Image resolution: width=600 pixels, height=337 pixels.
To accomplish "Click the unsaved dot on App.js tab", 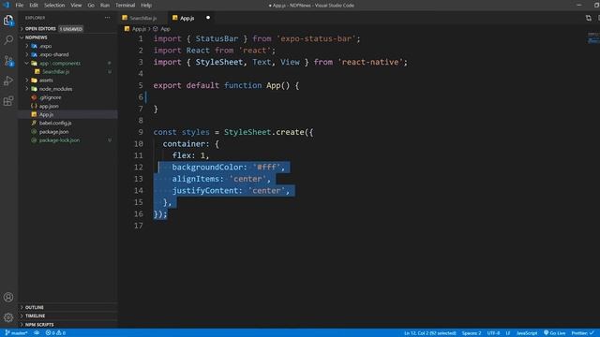I will [208, 18].
